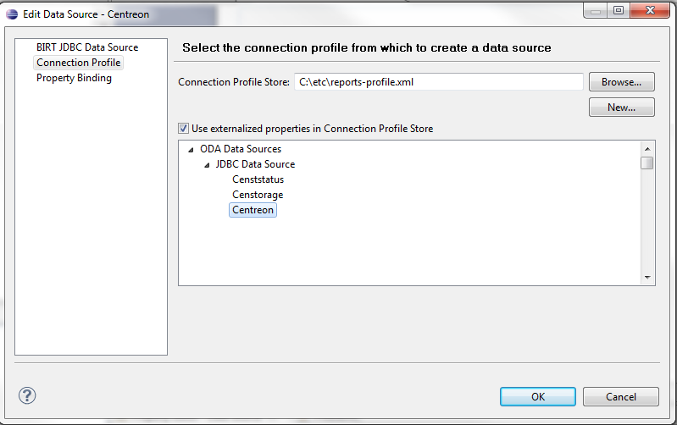677x425 pixels.
Task: Collapse the ODA Data Sources node
Action: [191, 150]
